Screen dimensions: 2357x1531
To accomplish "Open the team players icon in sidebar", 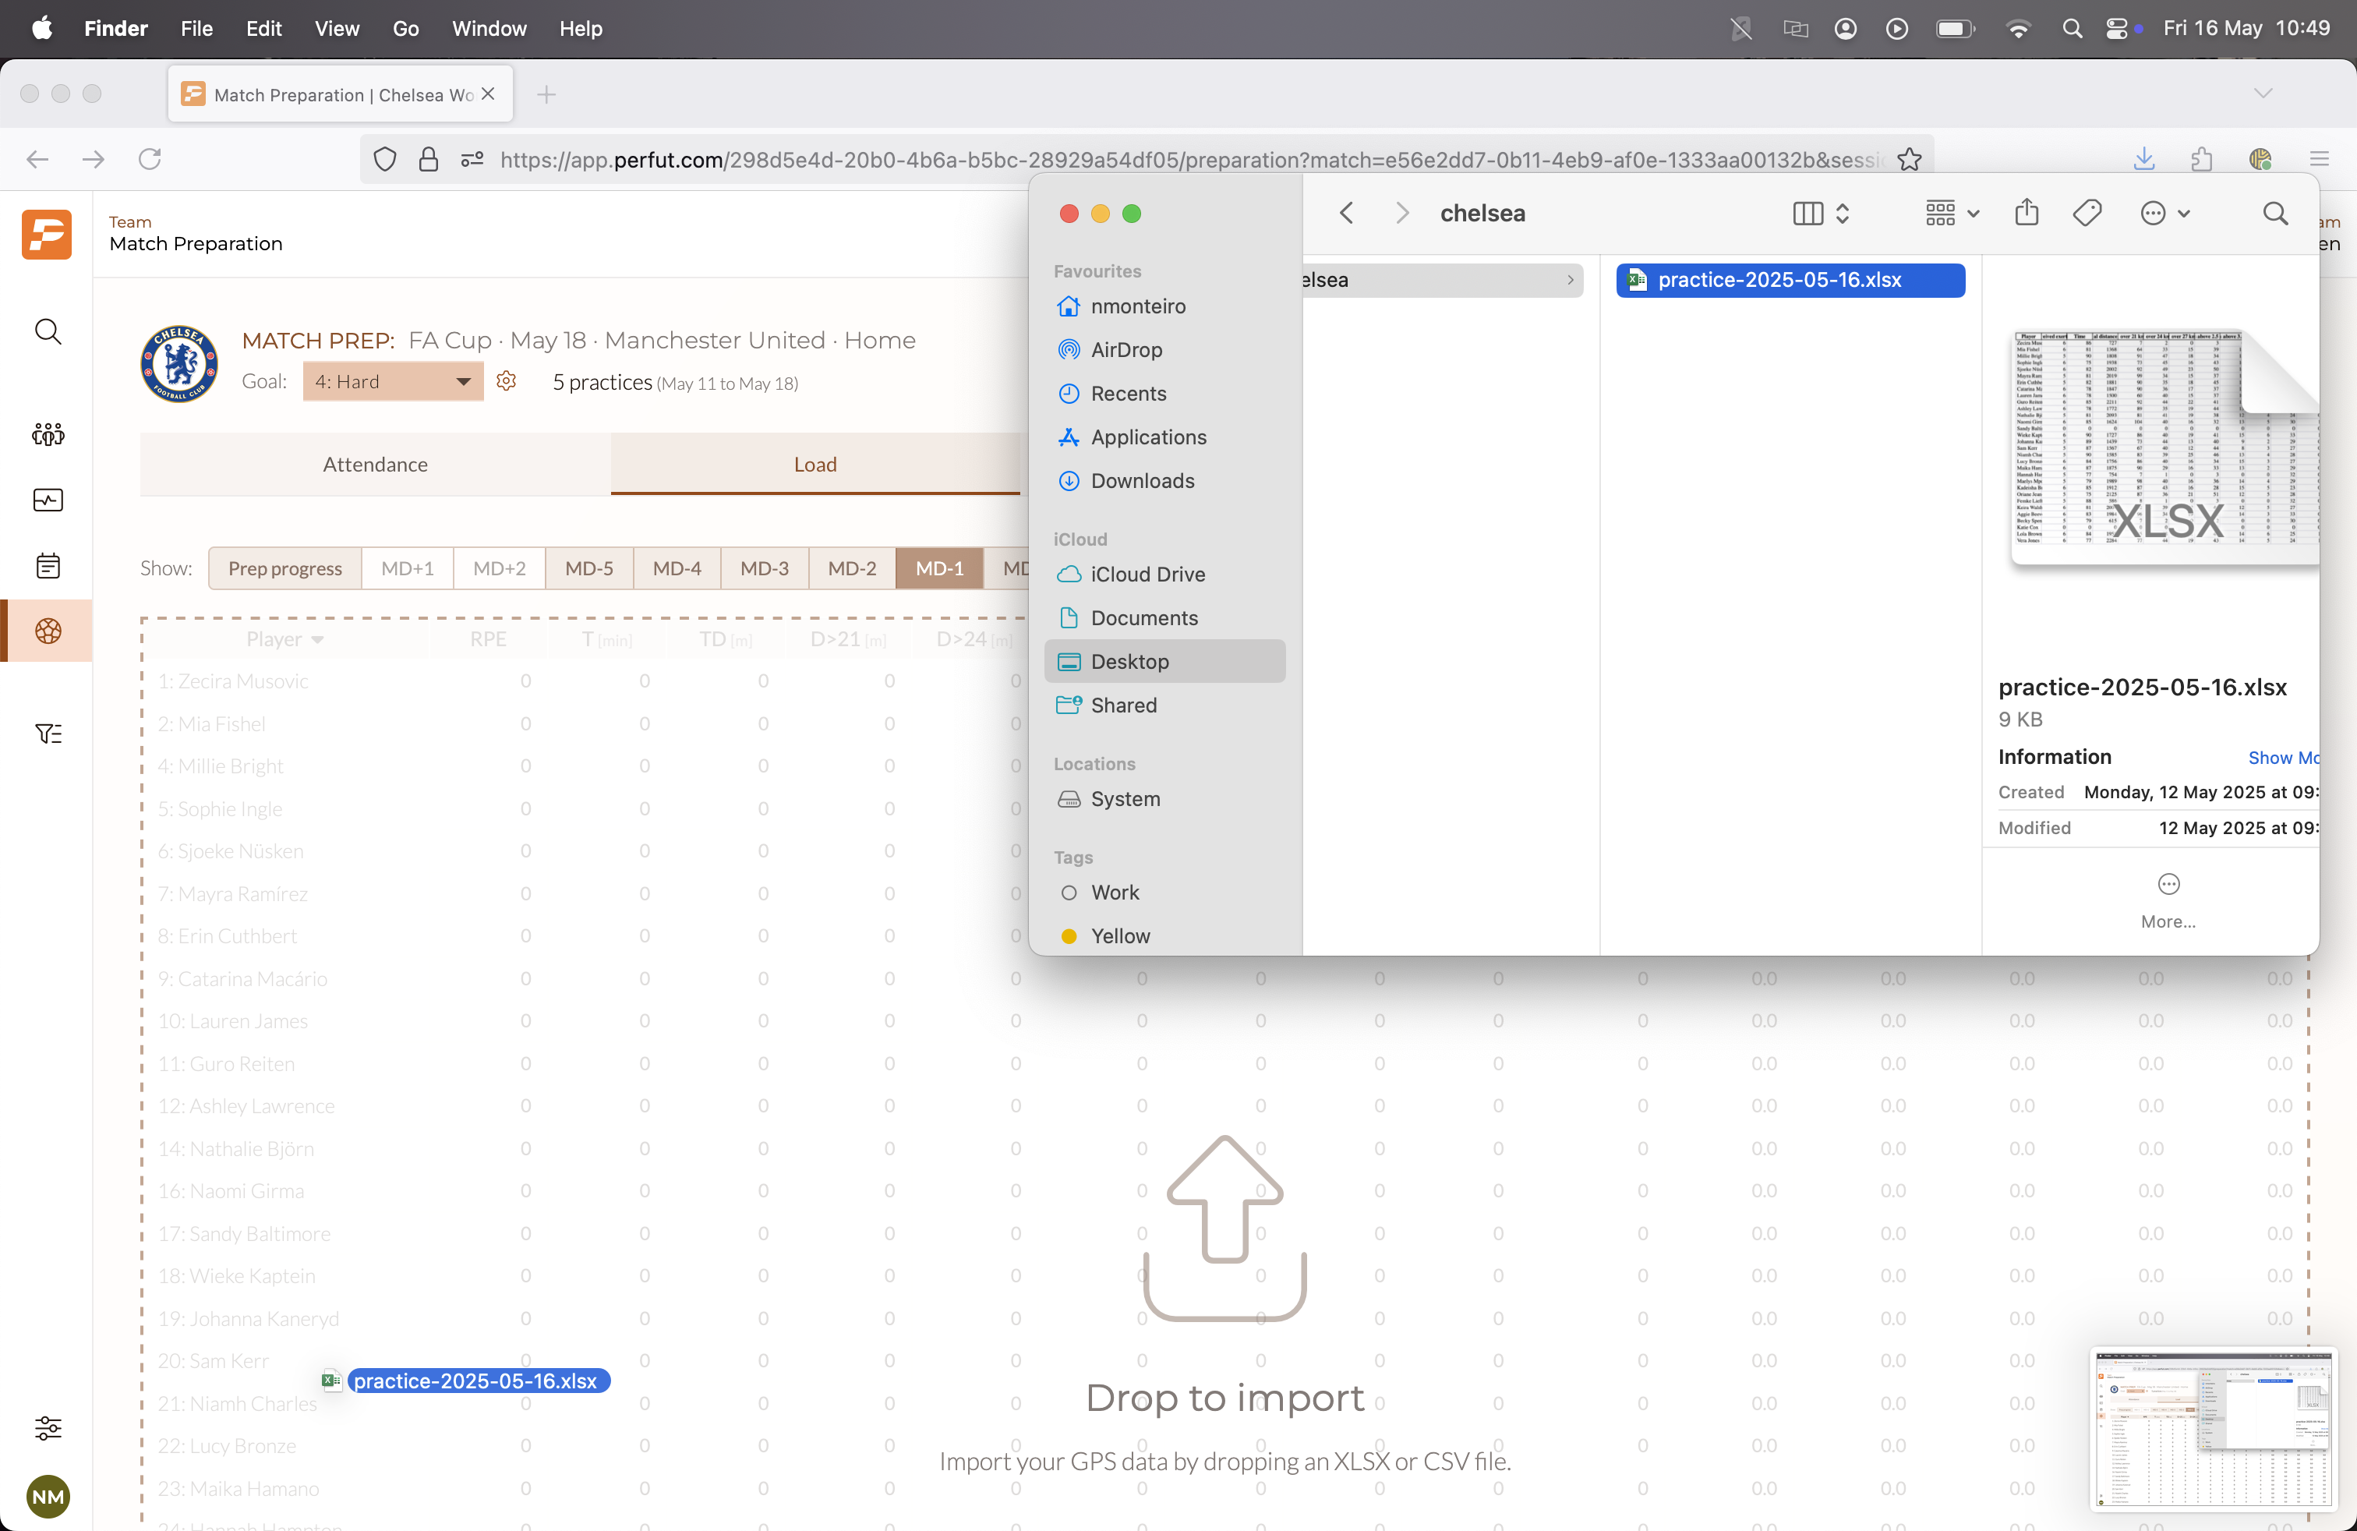I will pyautogui.click(x=48, y=433).
